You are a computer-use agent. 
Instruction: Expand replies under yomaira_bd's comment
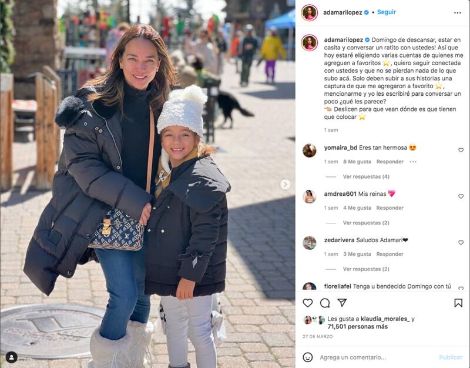[366, 177]
